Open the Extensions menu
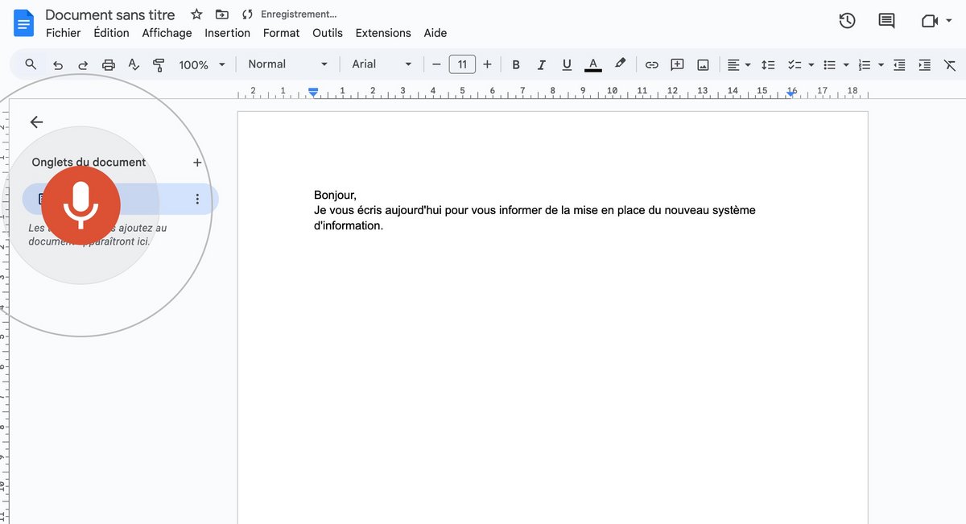The height and width of the screenshot is (524, 966). click(x=383, y=33)
